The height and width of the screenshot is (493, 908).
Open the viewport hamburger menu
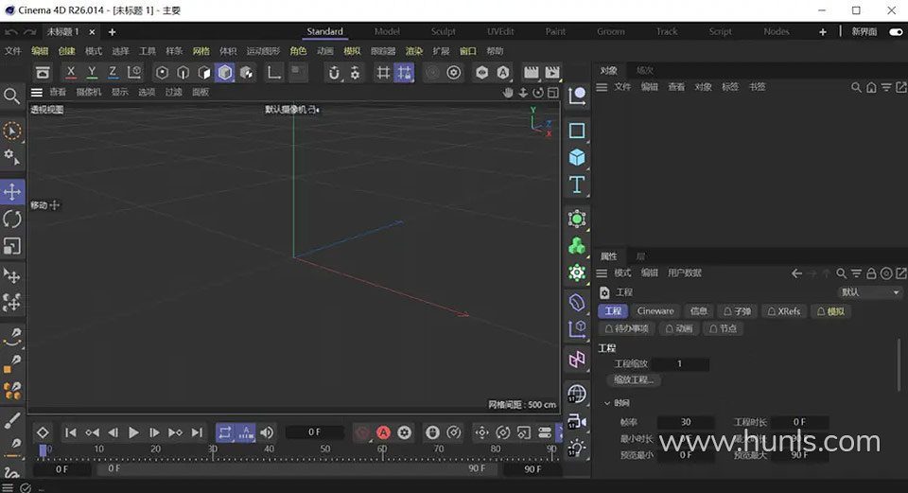(37, 92)
